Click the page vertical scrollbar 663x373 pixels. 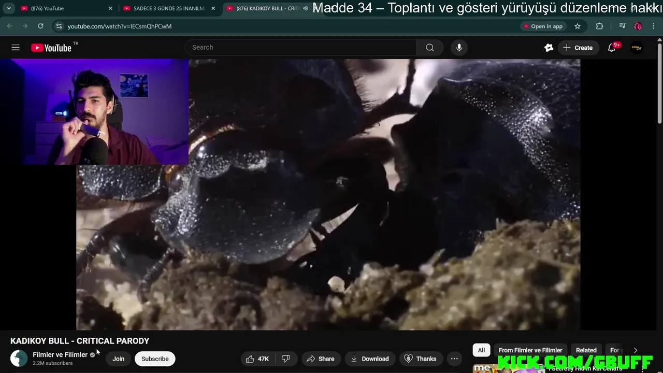tap(660, 83)
